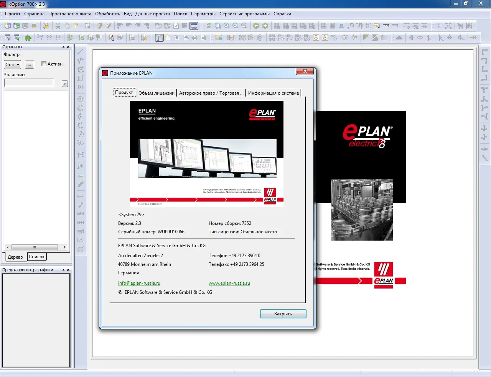The height and width of the screenshot is (377, 491).
Task: Select the Rectangle drawing tool
Action: [81, 78]
